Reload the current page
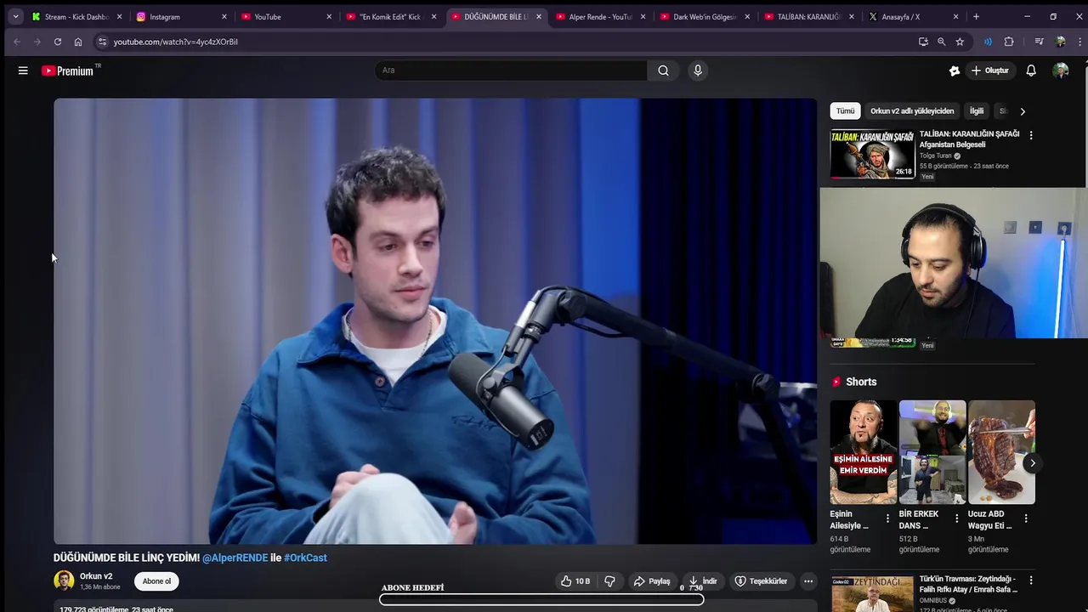 click(x=57, y=42)
